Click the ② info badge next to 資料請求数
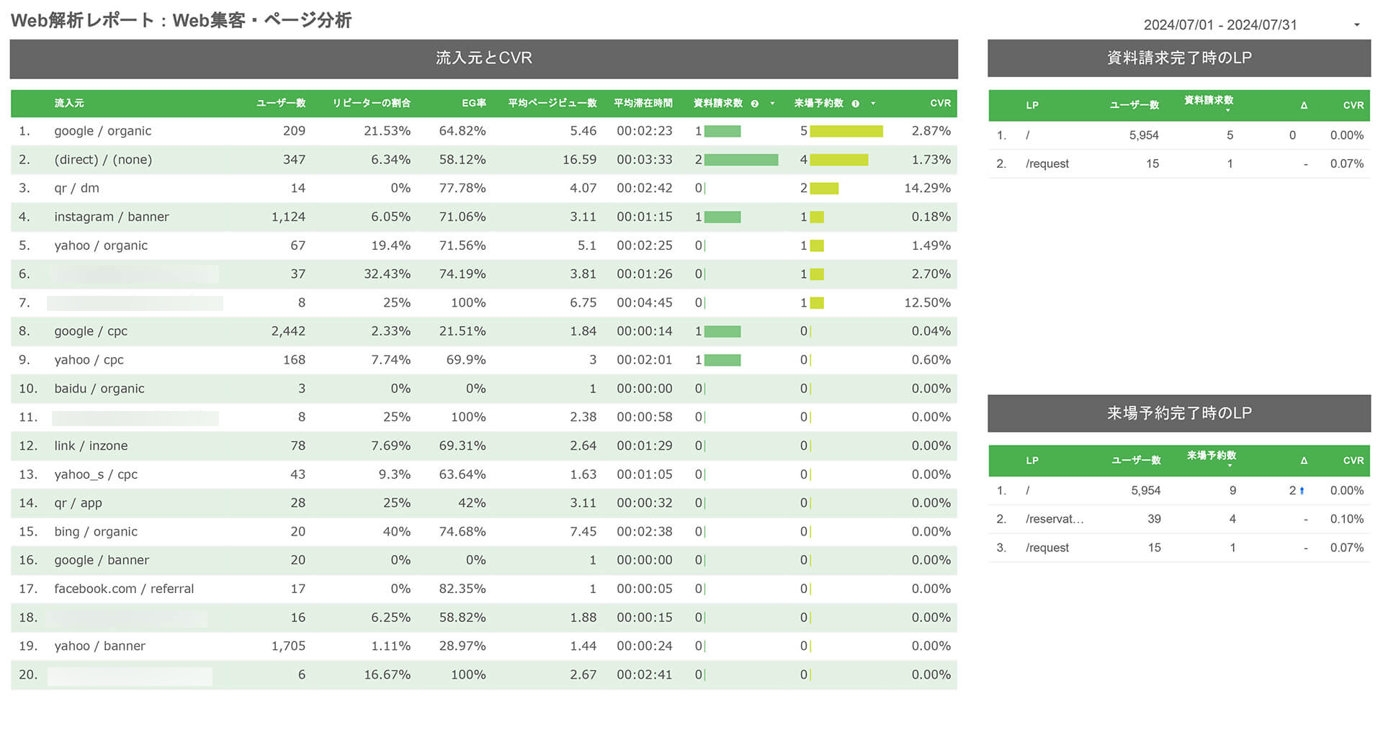The image size is (1383, 750). pyautogui.click(x=754, y=103)
